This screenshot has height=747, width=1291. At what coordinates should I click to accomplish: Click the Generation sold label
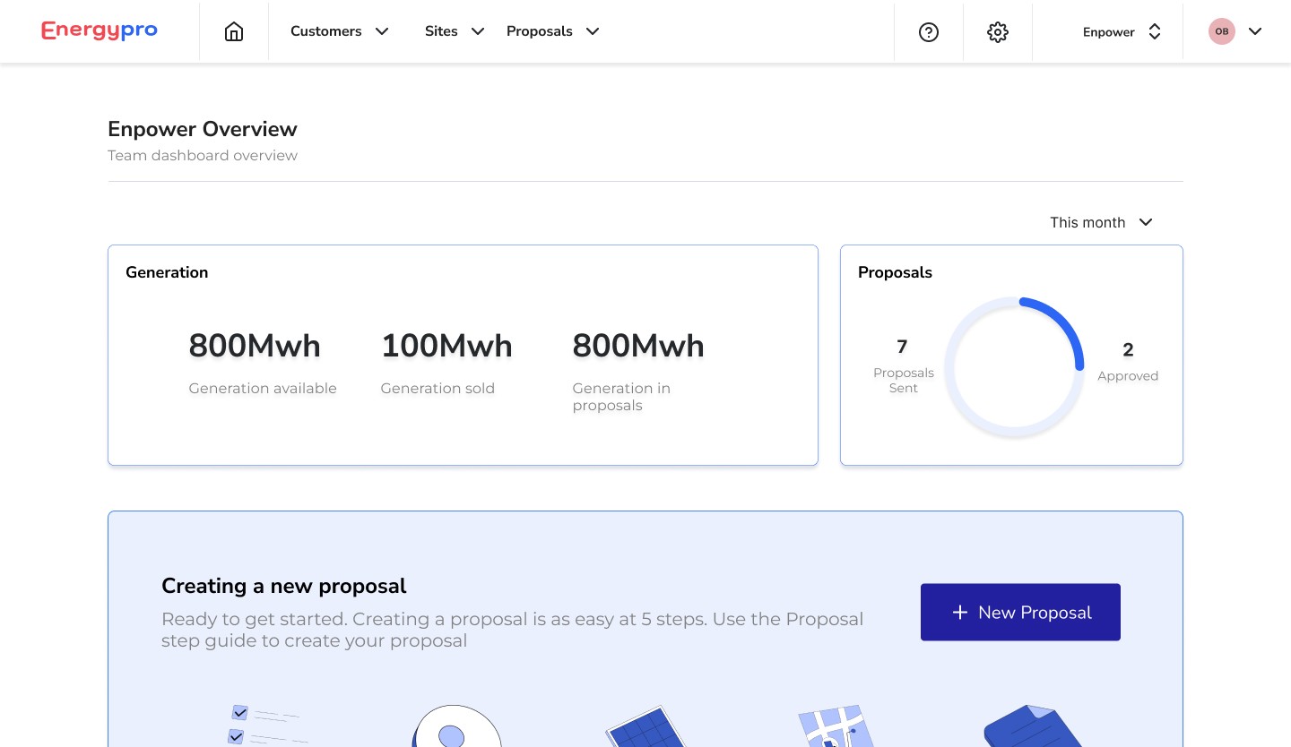(438, 389)
